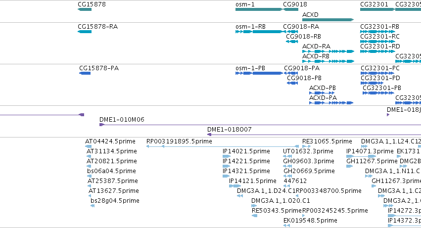The width and height of the screenshot is (421, 228).
Task: Select EST IP14221.5prime
Action: click(227, 166)
